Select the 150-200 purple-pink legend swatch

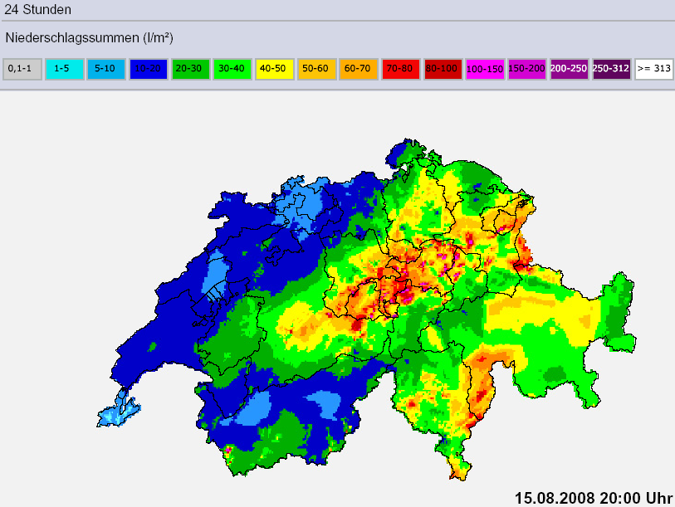[527, 69]
